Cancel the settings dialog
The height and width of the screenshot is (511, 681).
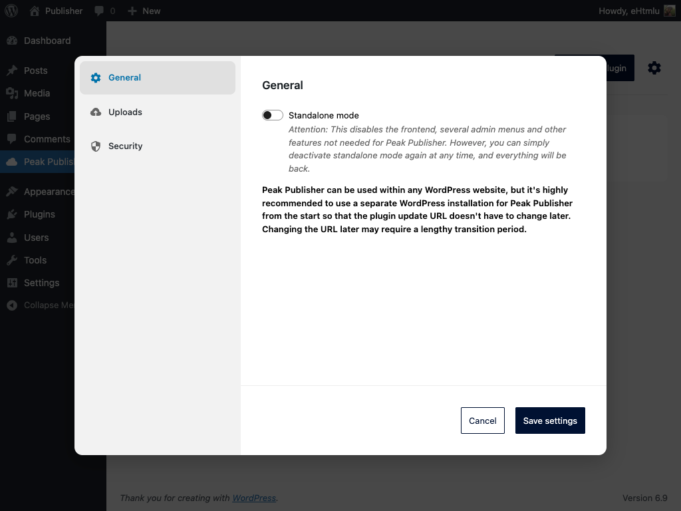[x=483, y=421]
